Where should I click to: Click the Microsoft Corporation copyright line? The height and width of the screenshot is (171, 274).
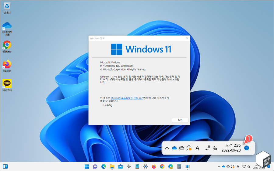[123, 70]
